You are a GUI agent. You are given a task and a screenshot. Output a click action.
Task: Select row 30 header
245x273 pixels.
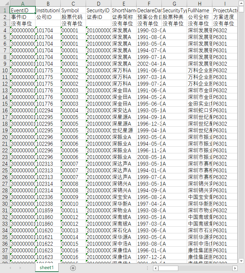click(5, 204)
